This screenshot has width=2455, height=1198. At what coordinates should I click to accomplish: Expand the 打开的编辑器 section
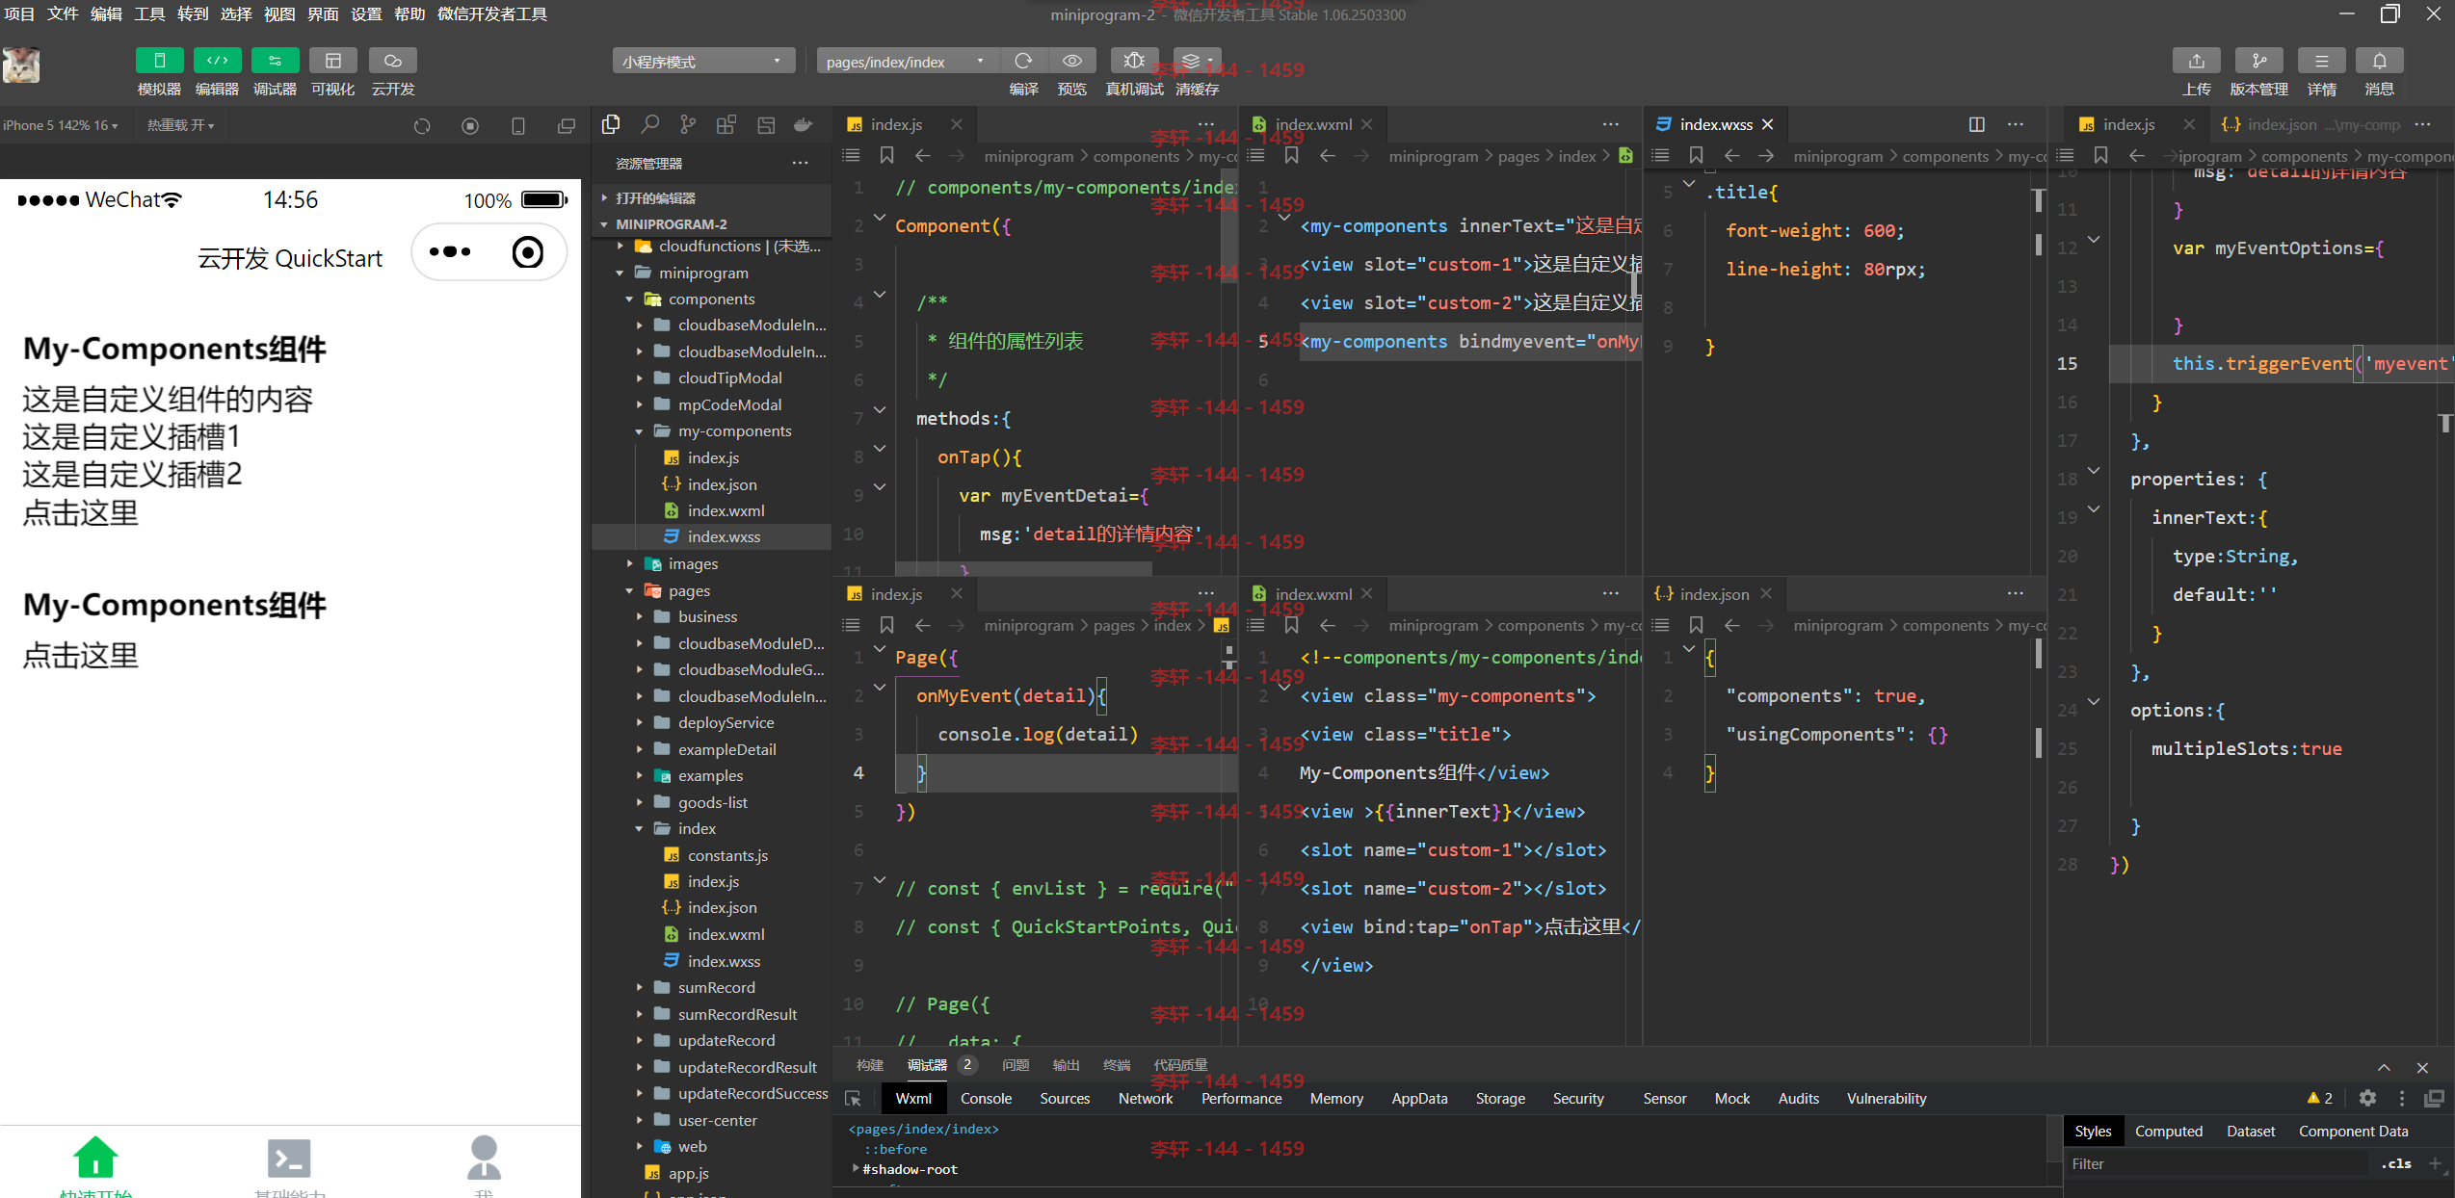click(x=711, y=197)
